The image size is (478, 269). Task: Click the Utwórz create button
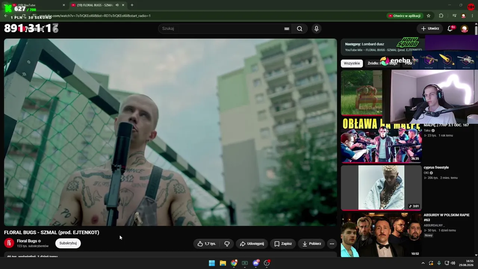point(430,28)
